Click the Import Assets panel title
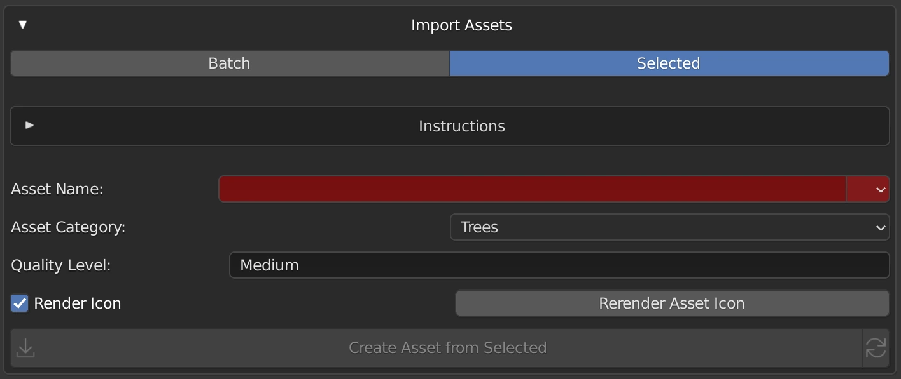Screen dimensions: 901x379 click(461, 25)
